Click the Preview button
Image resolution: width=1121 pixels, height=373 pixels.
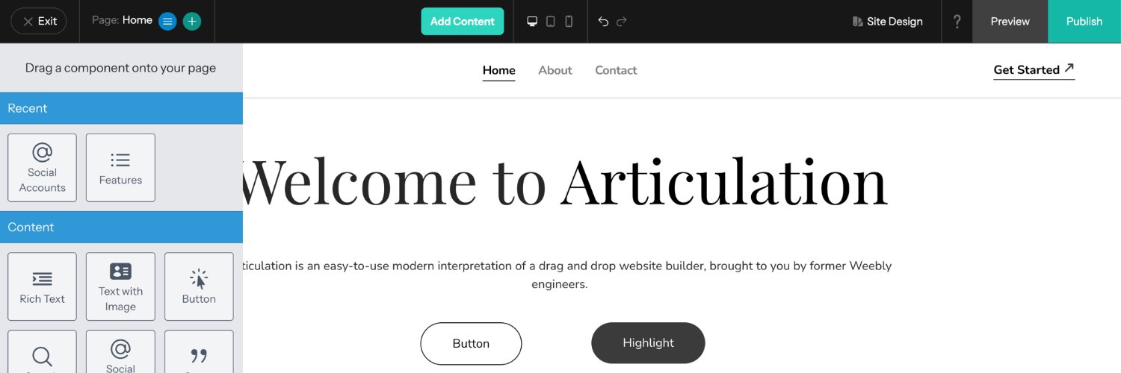[x=1010, y=22]
